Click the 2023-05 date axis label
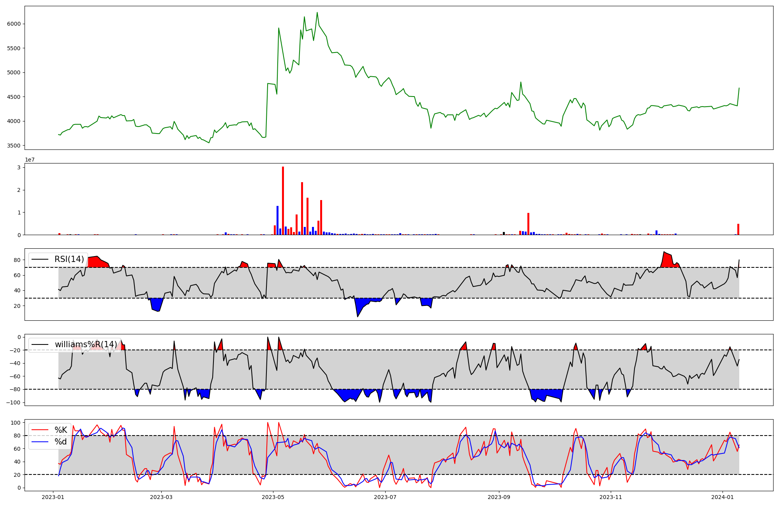Image resolution: width=779 pixels, height=506 pixels. pyautogui.click(x=273, y=497)
